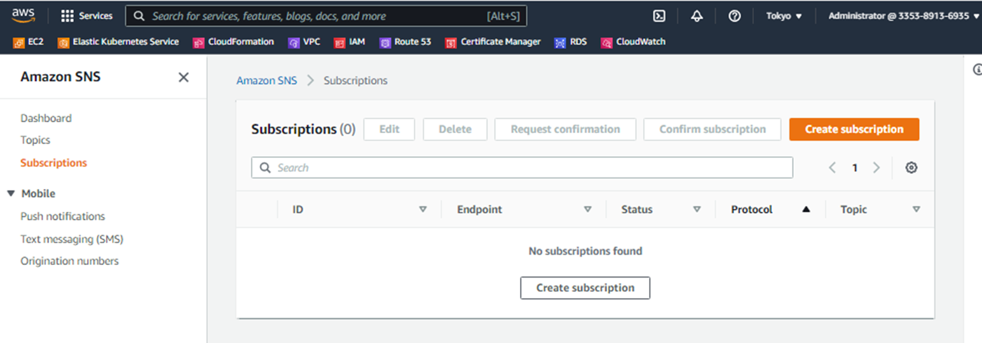Click the orange Create subscription button

pyautogui.click(x=854, y=129)
